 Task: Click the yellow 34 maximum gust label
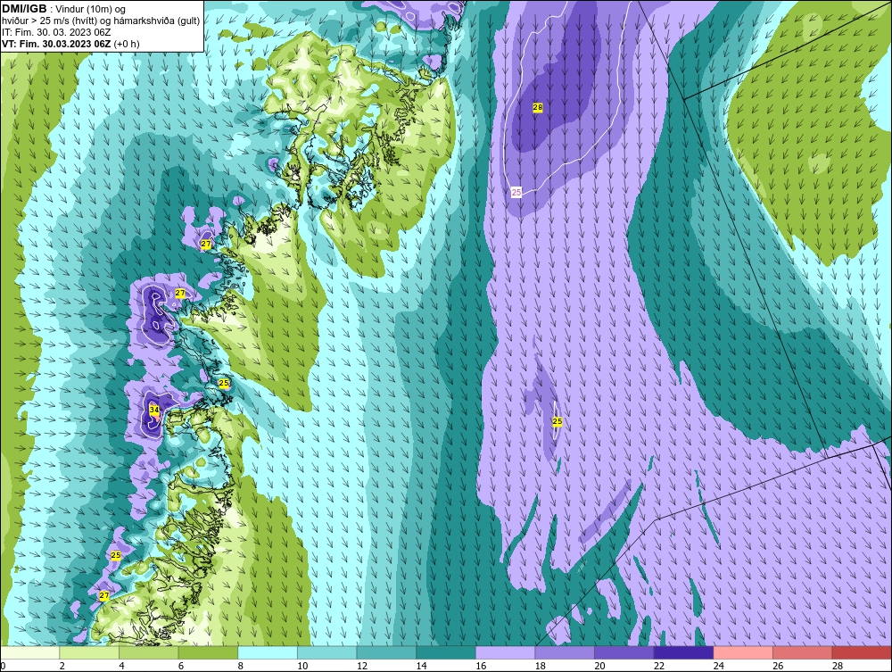coord(154,409)
